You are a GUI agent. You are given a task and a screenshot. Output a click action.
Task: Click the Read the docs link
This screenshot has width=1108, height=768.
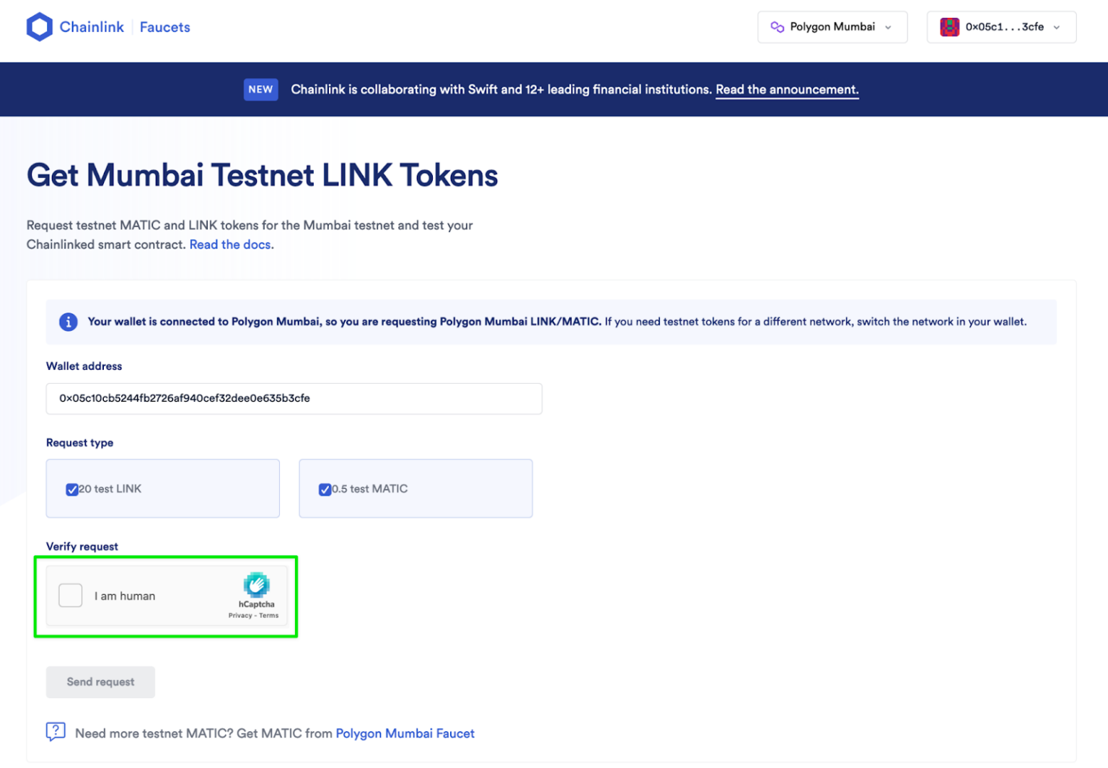(229, 244)
